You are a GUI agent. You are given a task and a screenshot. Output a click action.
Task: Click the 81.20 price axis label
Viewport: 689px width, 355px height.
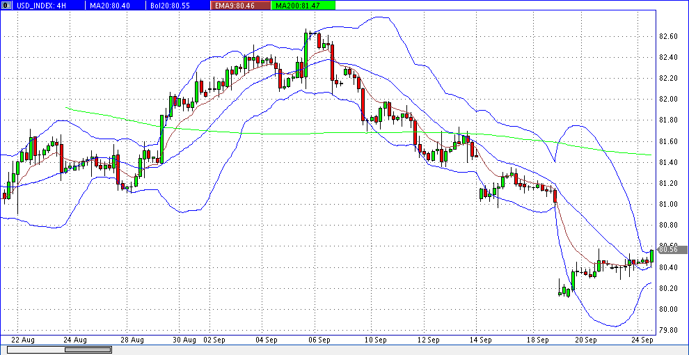pyautogui.click(x=669, y=183)
